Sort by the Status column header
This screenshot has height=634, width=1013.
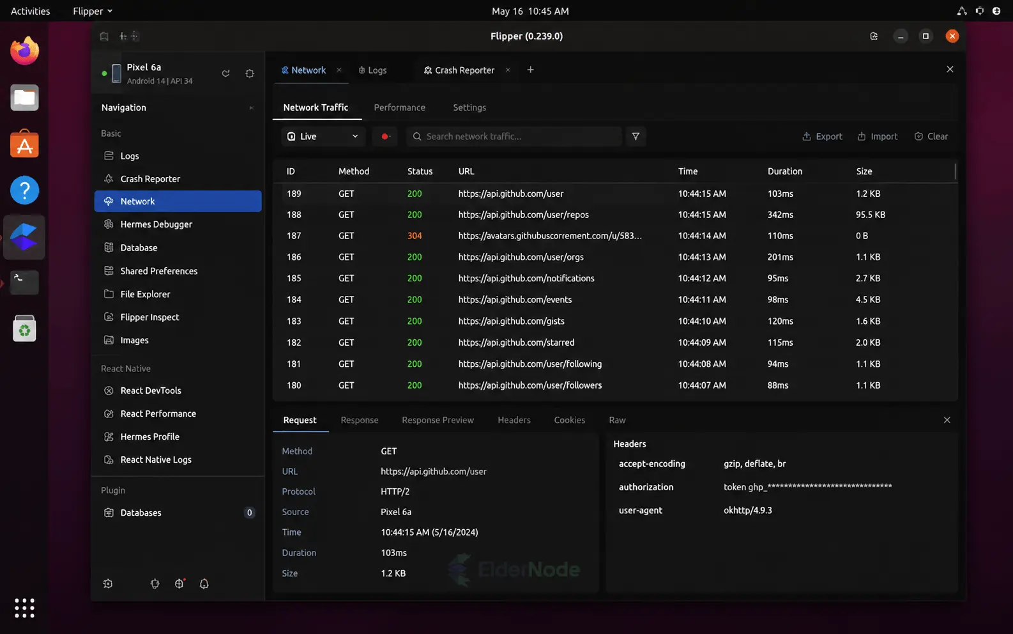coord(420,171)
